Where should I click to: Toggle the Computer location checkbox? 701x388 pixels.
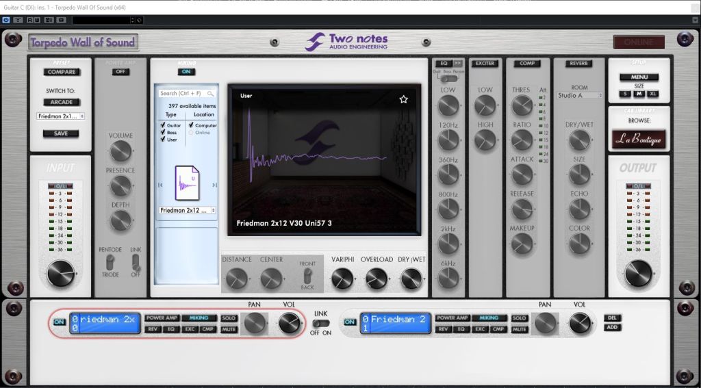(x=191, y=125)
